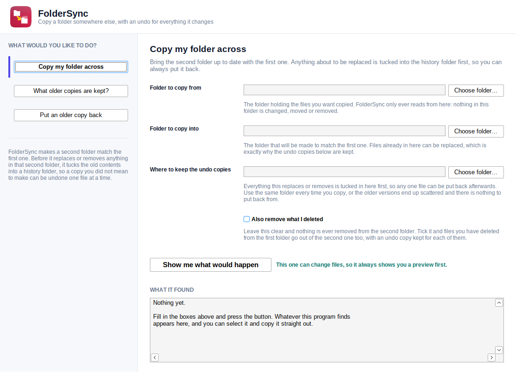Open 'Put an older copy back' section
Screen dimensions: 516x374
71,115
